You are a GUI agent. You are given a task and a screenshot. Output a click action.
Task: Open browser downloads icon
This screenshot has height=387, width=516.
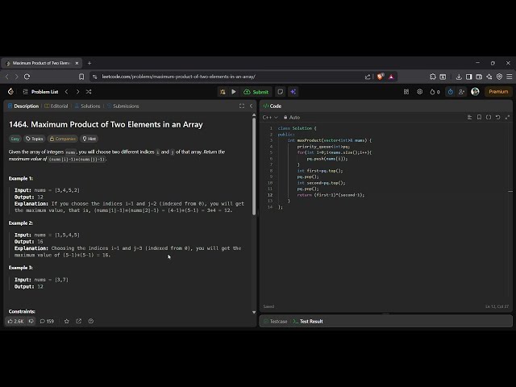click(459, 77)
